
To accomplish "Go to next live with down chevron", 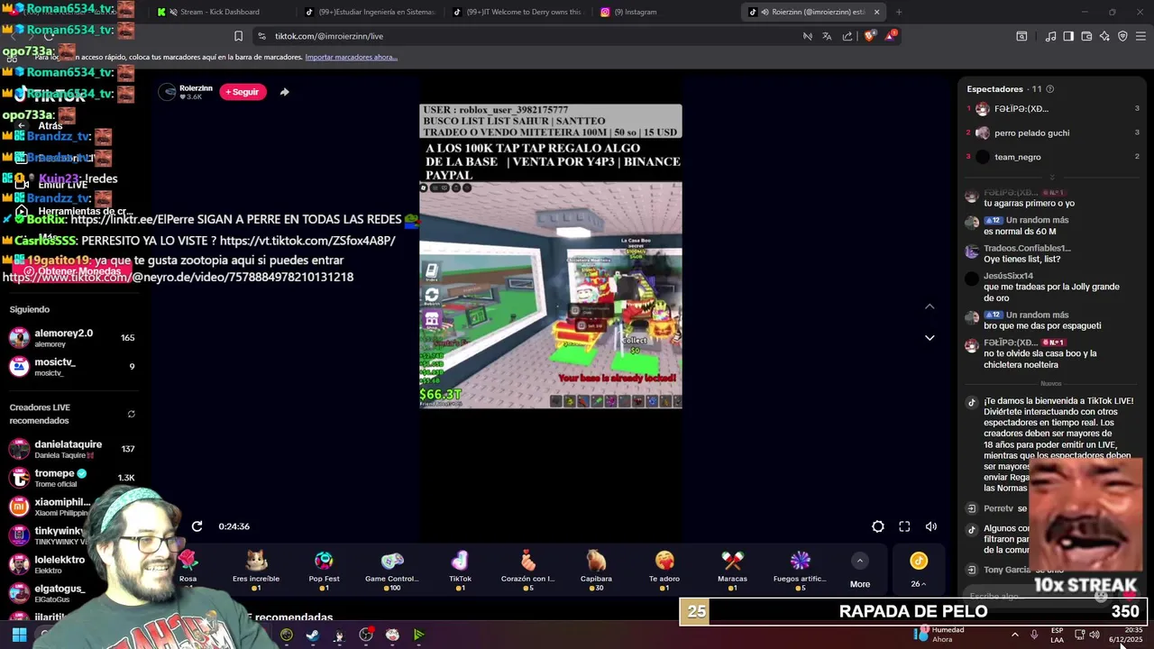I will point(930,338).
